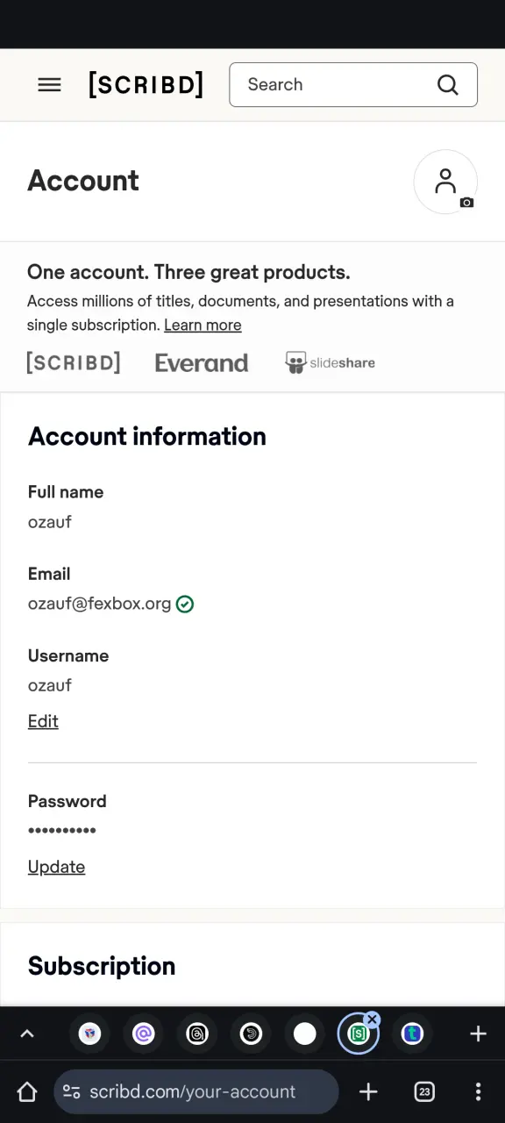Image resolution: width=505 pixels, height=1123 pixels.
Task: Edit the account name and username
Action: point(43,721)
